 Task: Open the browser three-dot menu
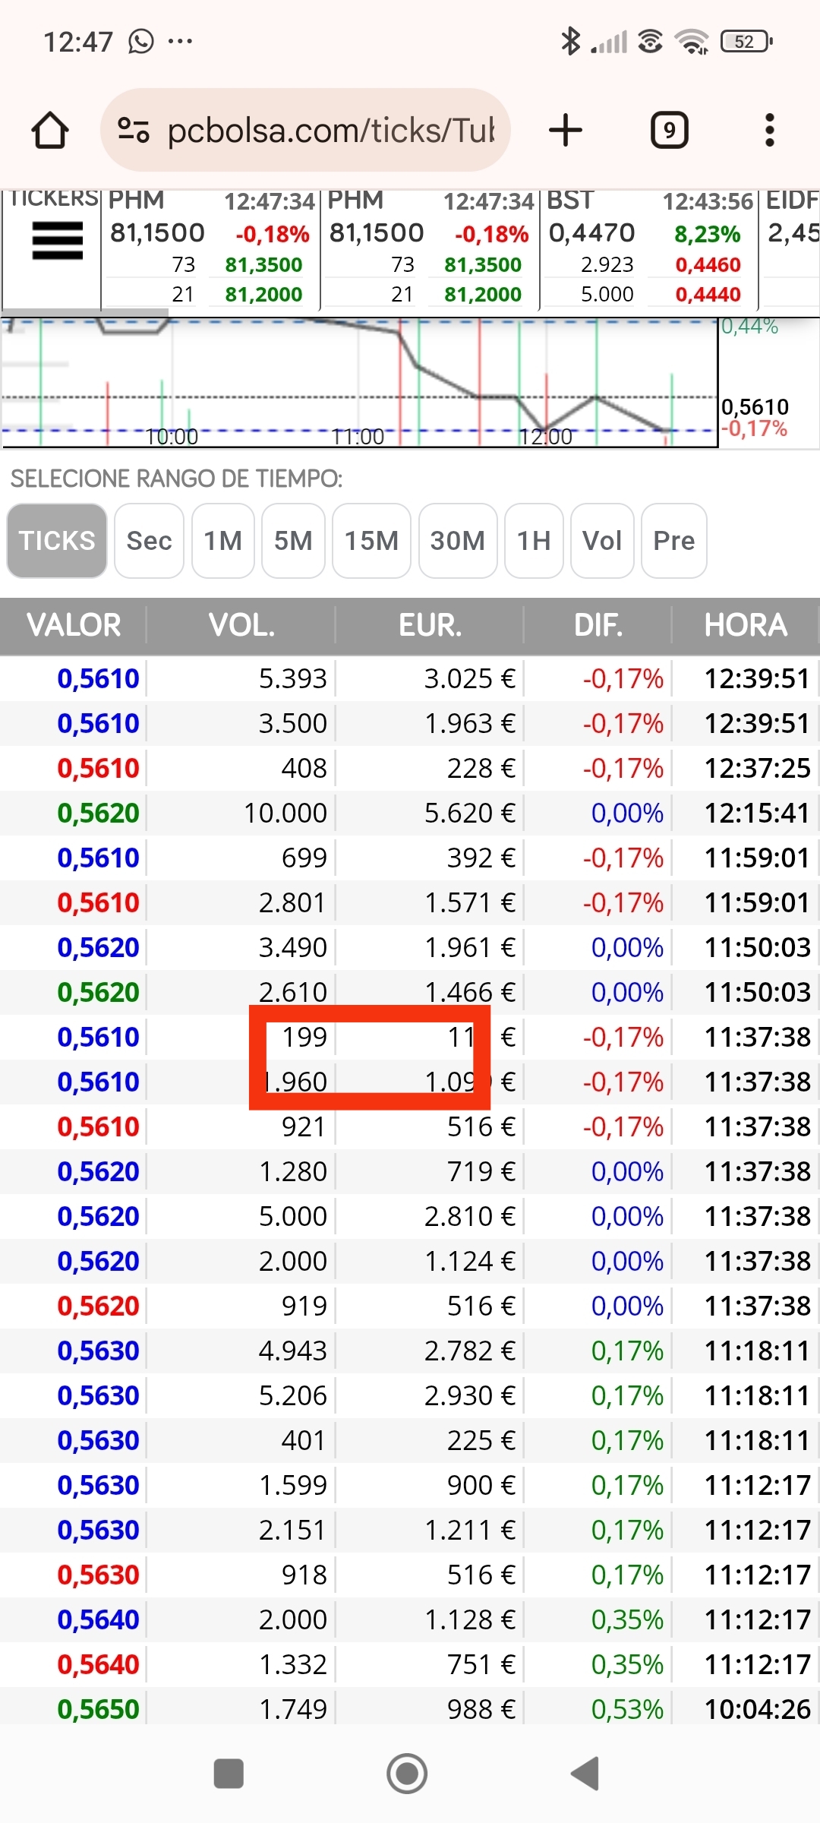pyautogui.click(x=770, y=130)
